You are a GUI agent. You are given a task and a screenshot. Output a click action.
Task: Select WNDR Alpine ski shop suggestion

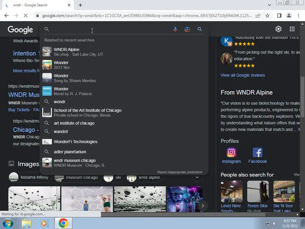pyautogui.click(x=124, y=52)
